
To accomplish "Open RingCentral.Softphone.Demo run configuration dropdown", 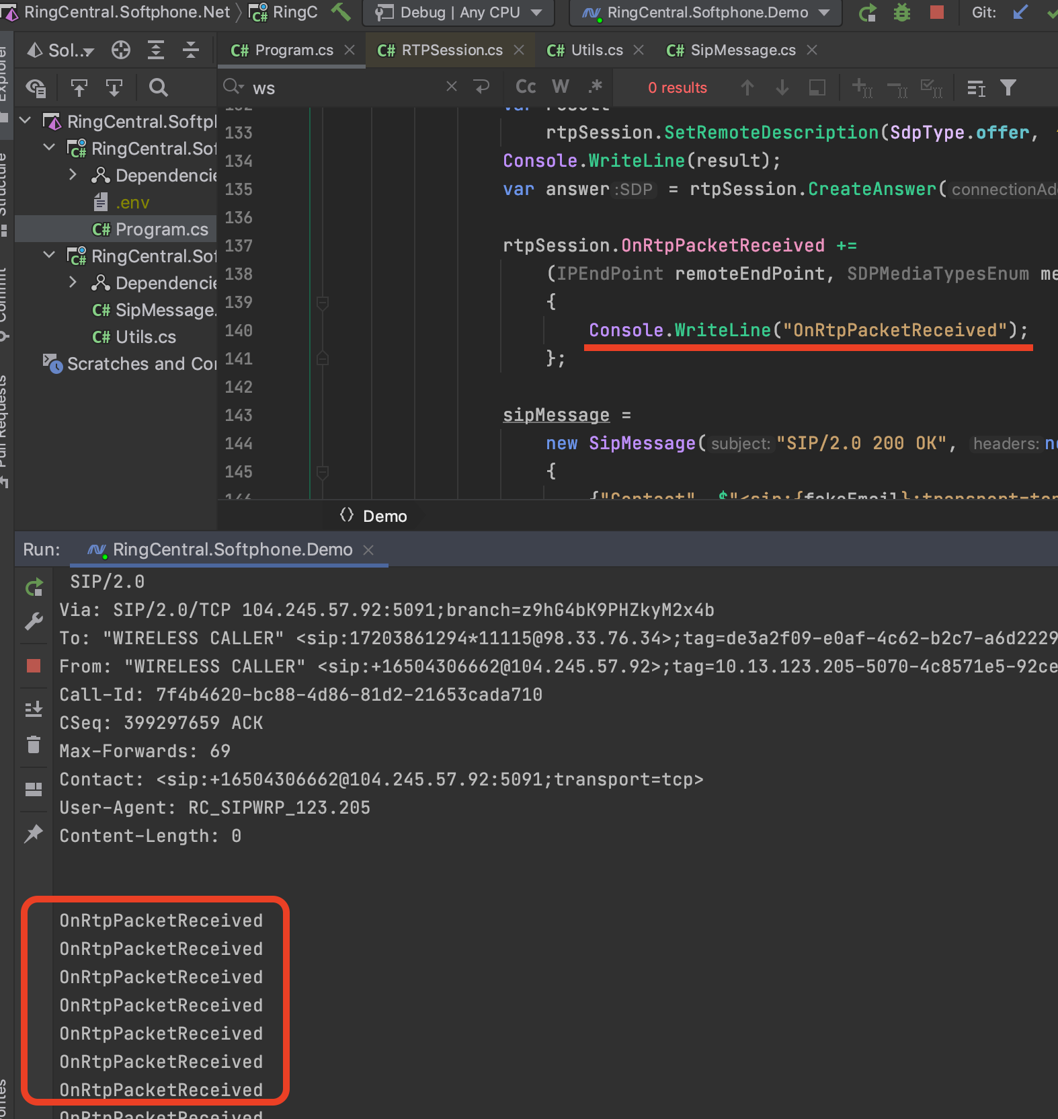I will [x=706, y=12].
